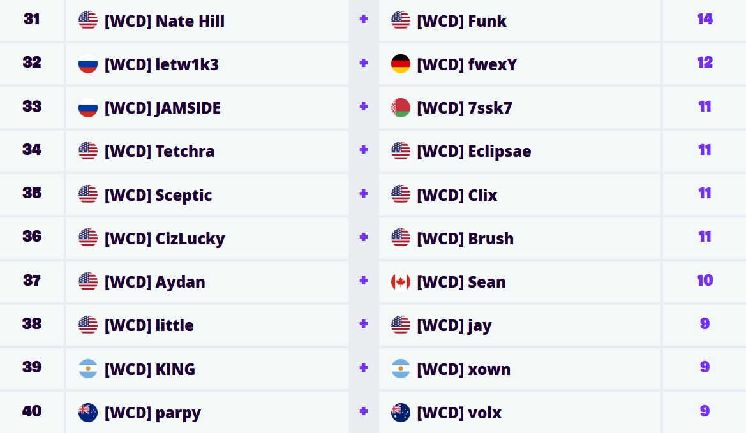This screenshot has width=746, height=433.
Task: Click the US flag next to Nate Hill
Action: click(87, 19)
